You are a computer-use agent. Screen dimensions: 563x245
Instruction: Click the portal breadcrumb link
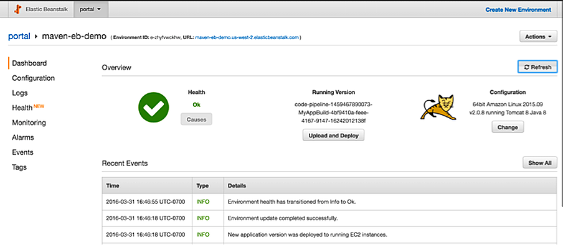(19, 36)
